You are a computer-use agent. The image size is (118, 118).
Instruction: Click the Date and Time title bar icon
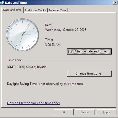pyautogui.click(x=2, y=3)
